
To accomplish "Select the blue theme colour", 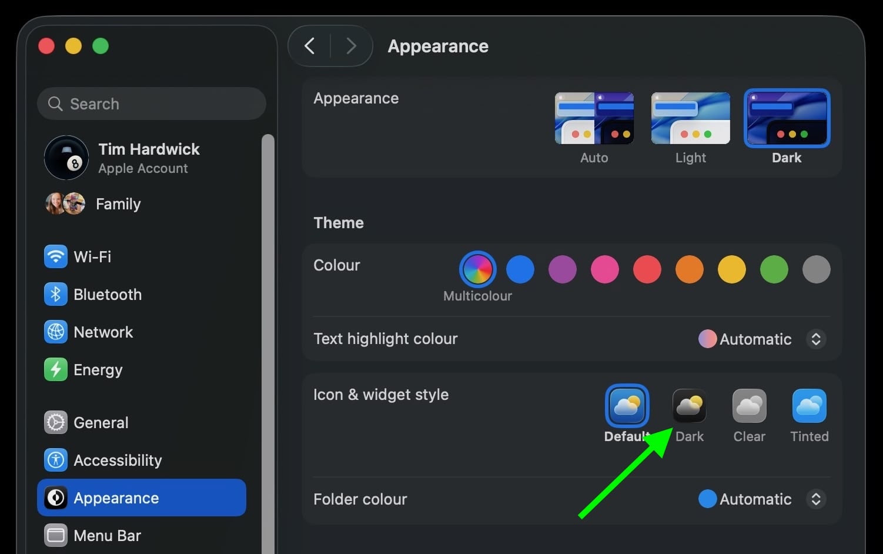I will tap(520, 269).
